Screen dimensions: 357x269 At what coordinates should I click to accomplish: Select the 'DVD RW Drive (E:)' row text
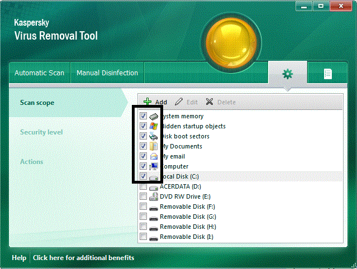click(185, 196)
